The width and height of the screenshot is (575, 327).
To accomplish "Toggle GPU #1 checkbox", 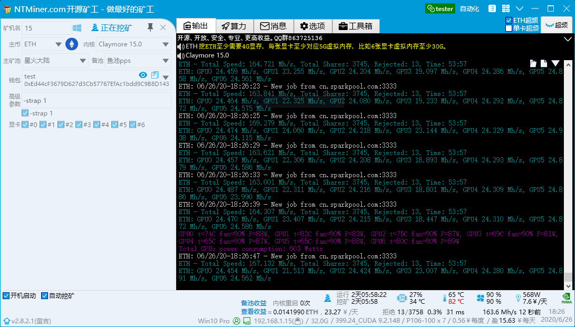I will click(43, 124).
